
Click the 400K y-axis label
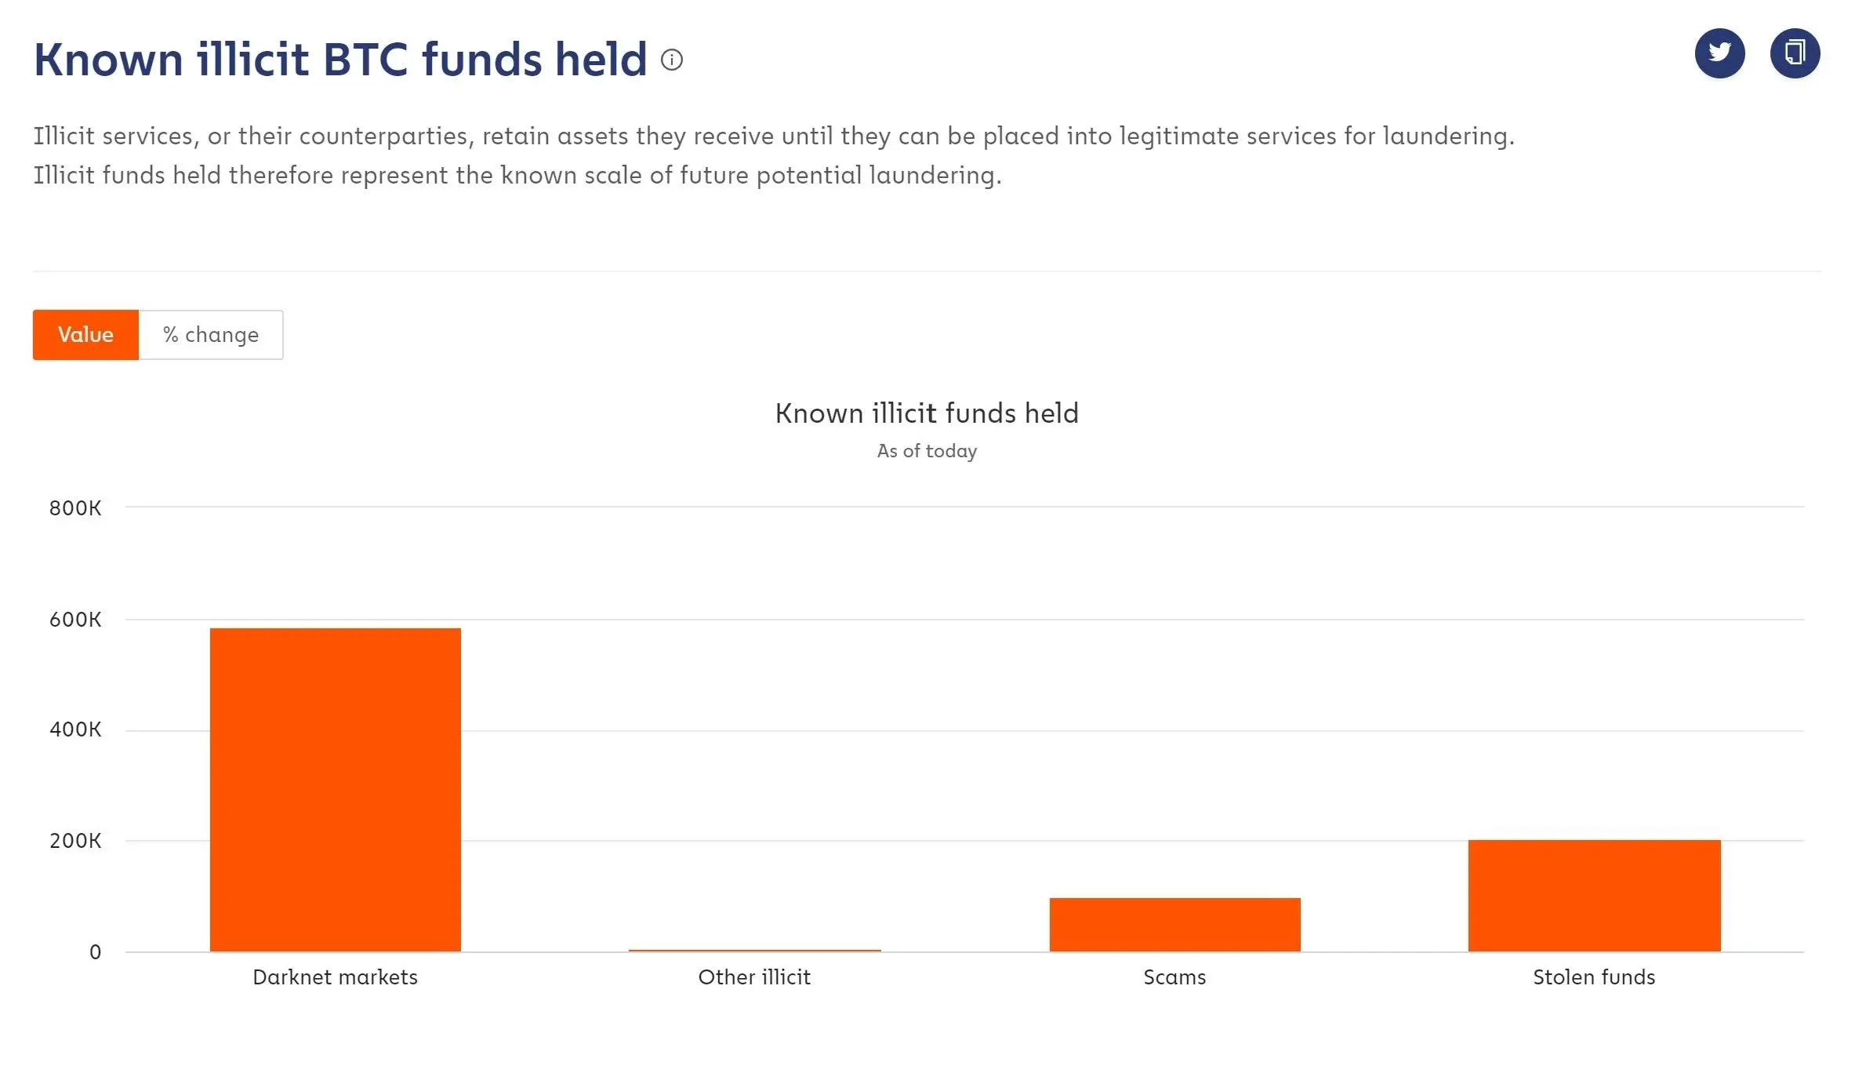pos(75,729)
